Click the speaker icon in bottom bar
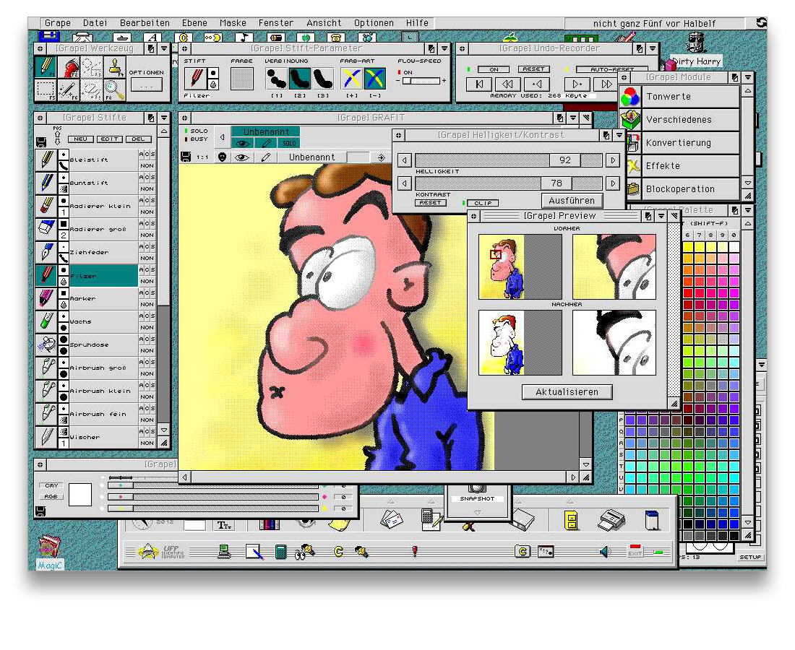795x650 pixels. pos(605,552)
